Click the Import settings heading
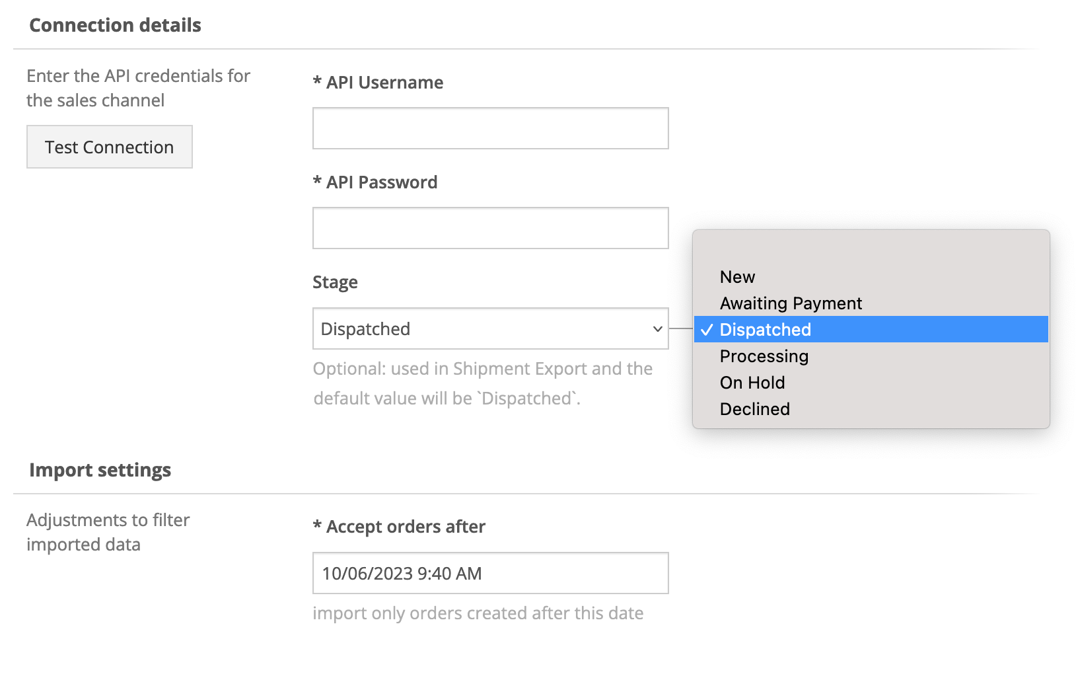The image size is (1076, 690). click(100, 470)
